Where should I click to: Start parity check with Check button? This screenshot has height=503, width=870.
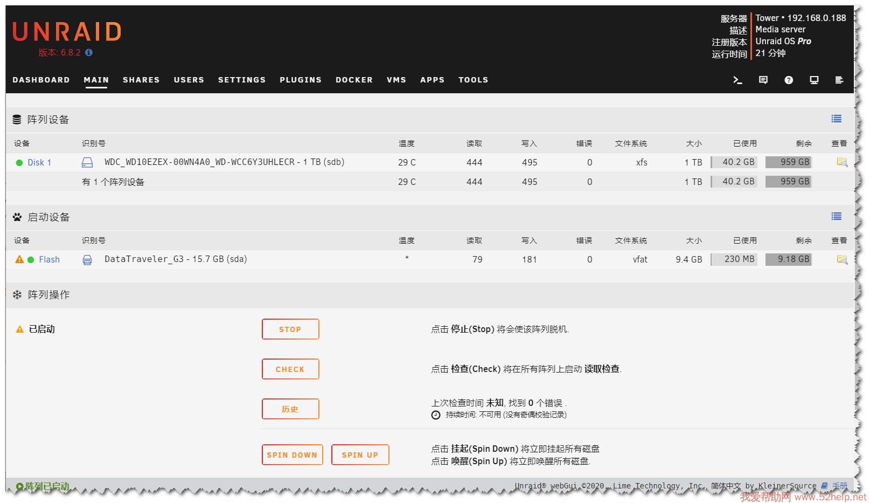(x=290, y=369)
